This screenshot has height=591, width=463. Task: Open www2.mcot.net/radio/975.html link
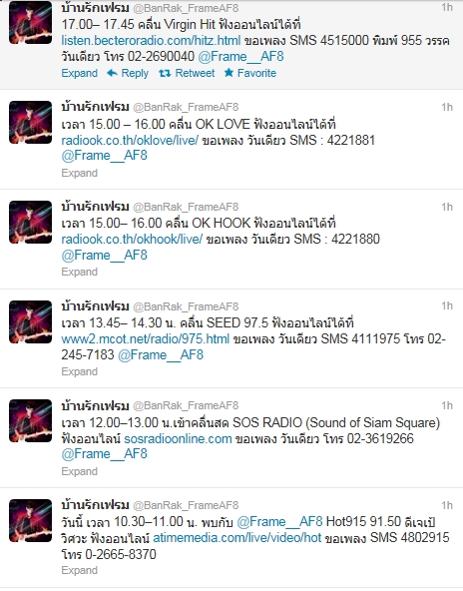[x=146, y=338]
